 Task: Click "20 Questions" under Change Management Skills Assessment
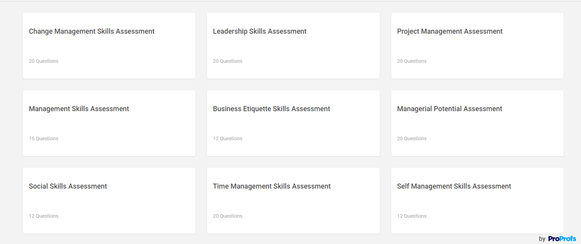point(44,61)
